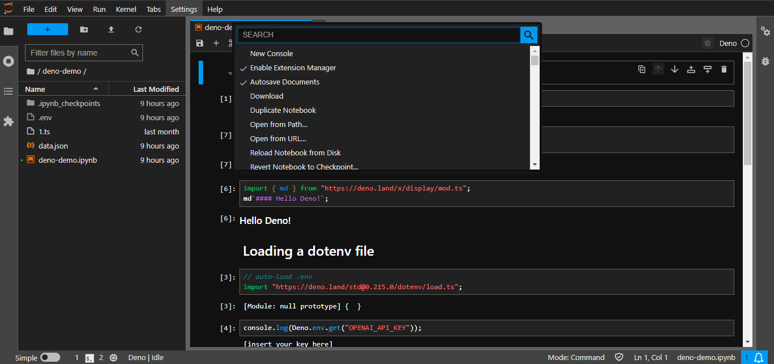The image size is (774, 364).
Task: Uncheck Enable Extension Manager option
Action: pos(293,68)
